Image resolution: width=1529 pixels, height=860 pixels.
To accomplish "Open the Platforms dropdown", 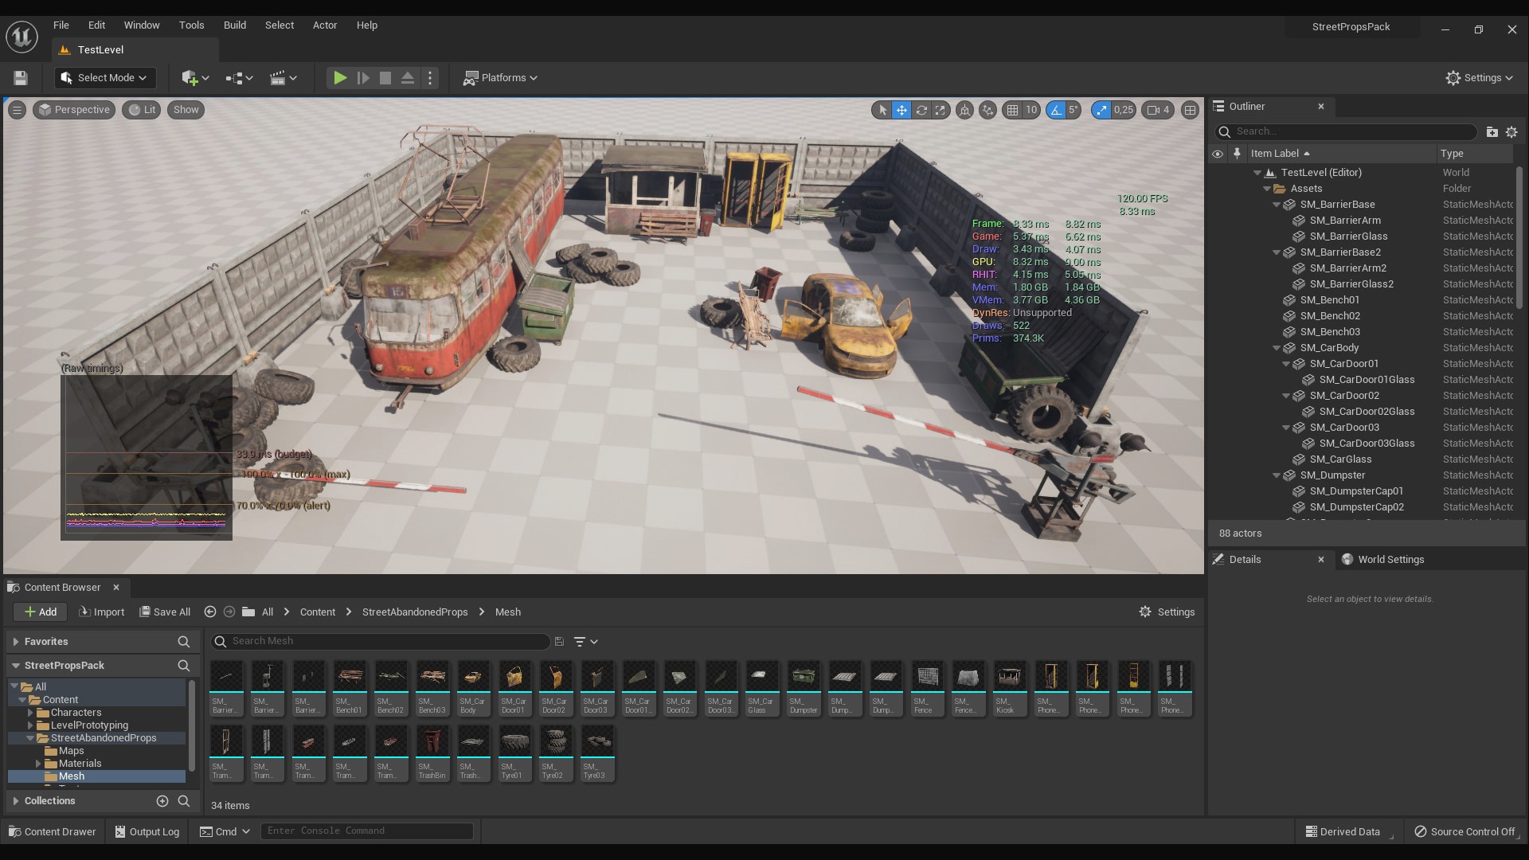I will pos(500,77).
